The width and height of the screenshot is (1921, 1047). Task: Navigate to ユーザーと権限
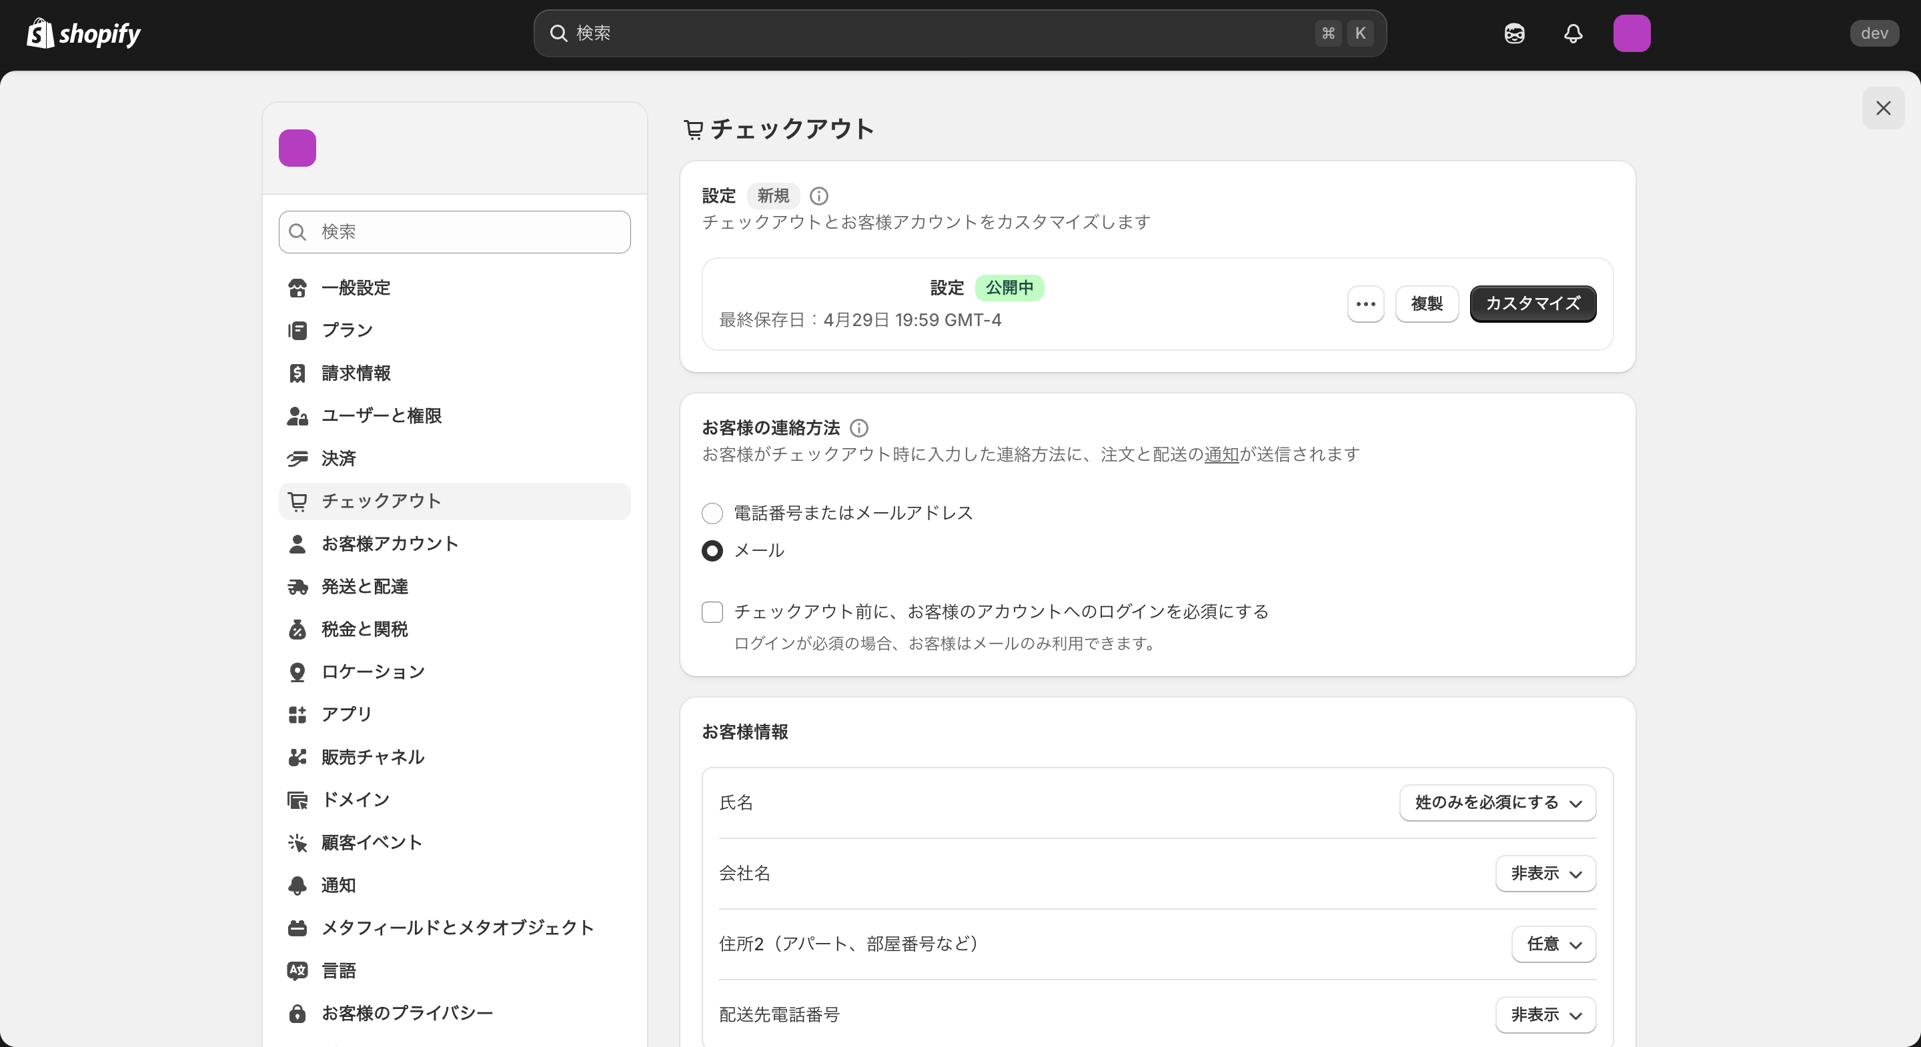click(454, 415)
